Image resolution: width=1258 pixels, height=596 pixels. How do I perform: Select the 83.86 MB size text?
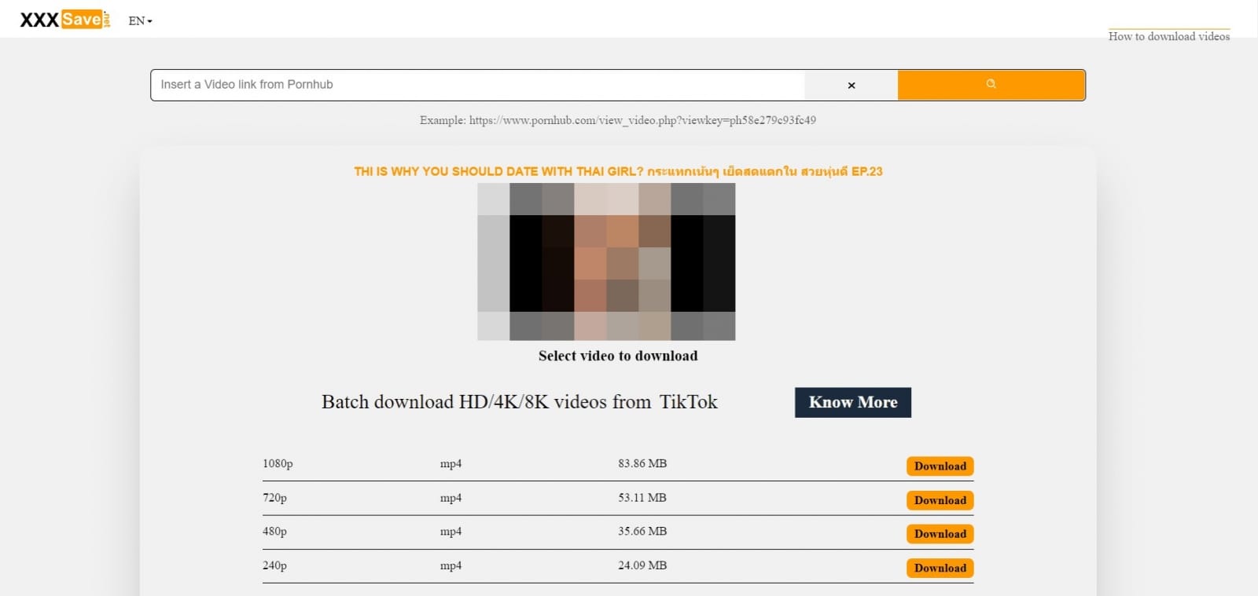click(642, 463)
